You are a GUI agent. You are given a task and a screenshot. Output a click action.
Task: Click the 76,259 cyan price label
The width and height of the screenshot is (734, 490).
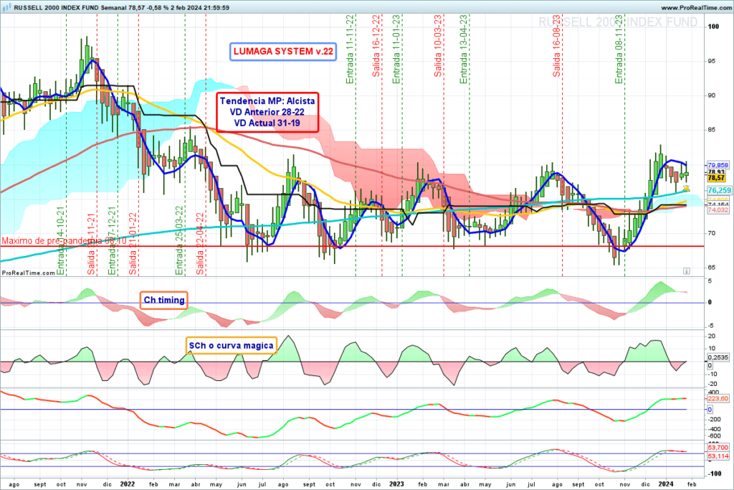click(719, 190)
